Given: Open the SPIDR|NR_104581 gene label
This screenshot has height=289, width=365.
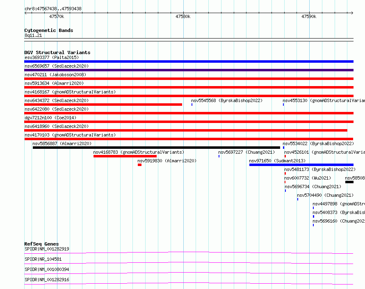Looking at the screenshot, I should [43, 259].
